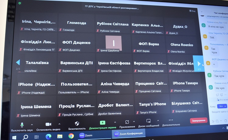Click the reply icon under the Не чую message

pos(217,95)
